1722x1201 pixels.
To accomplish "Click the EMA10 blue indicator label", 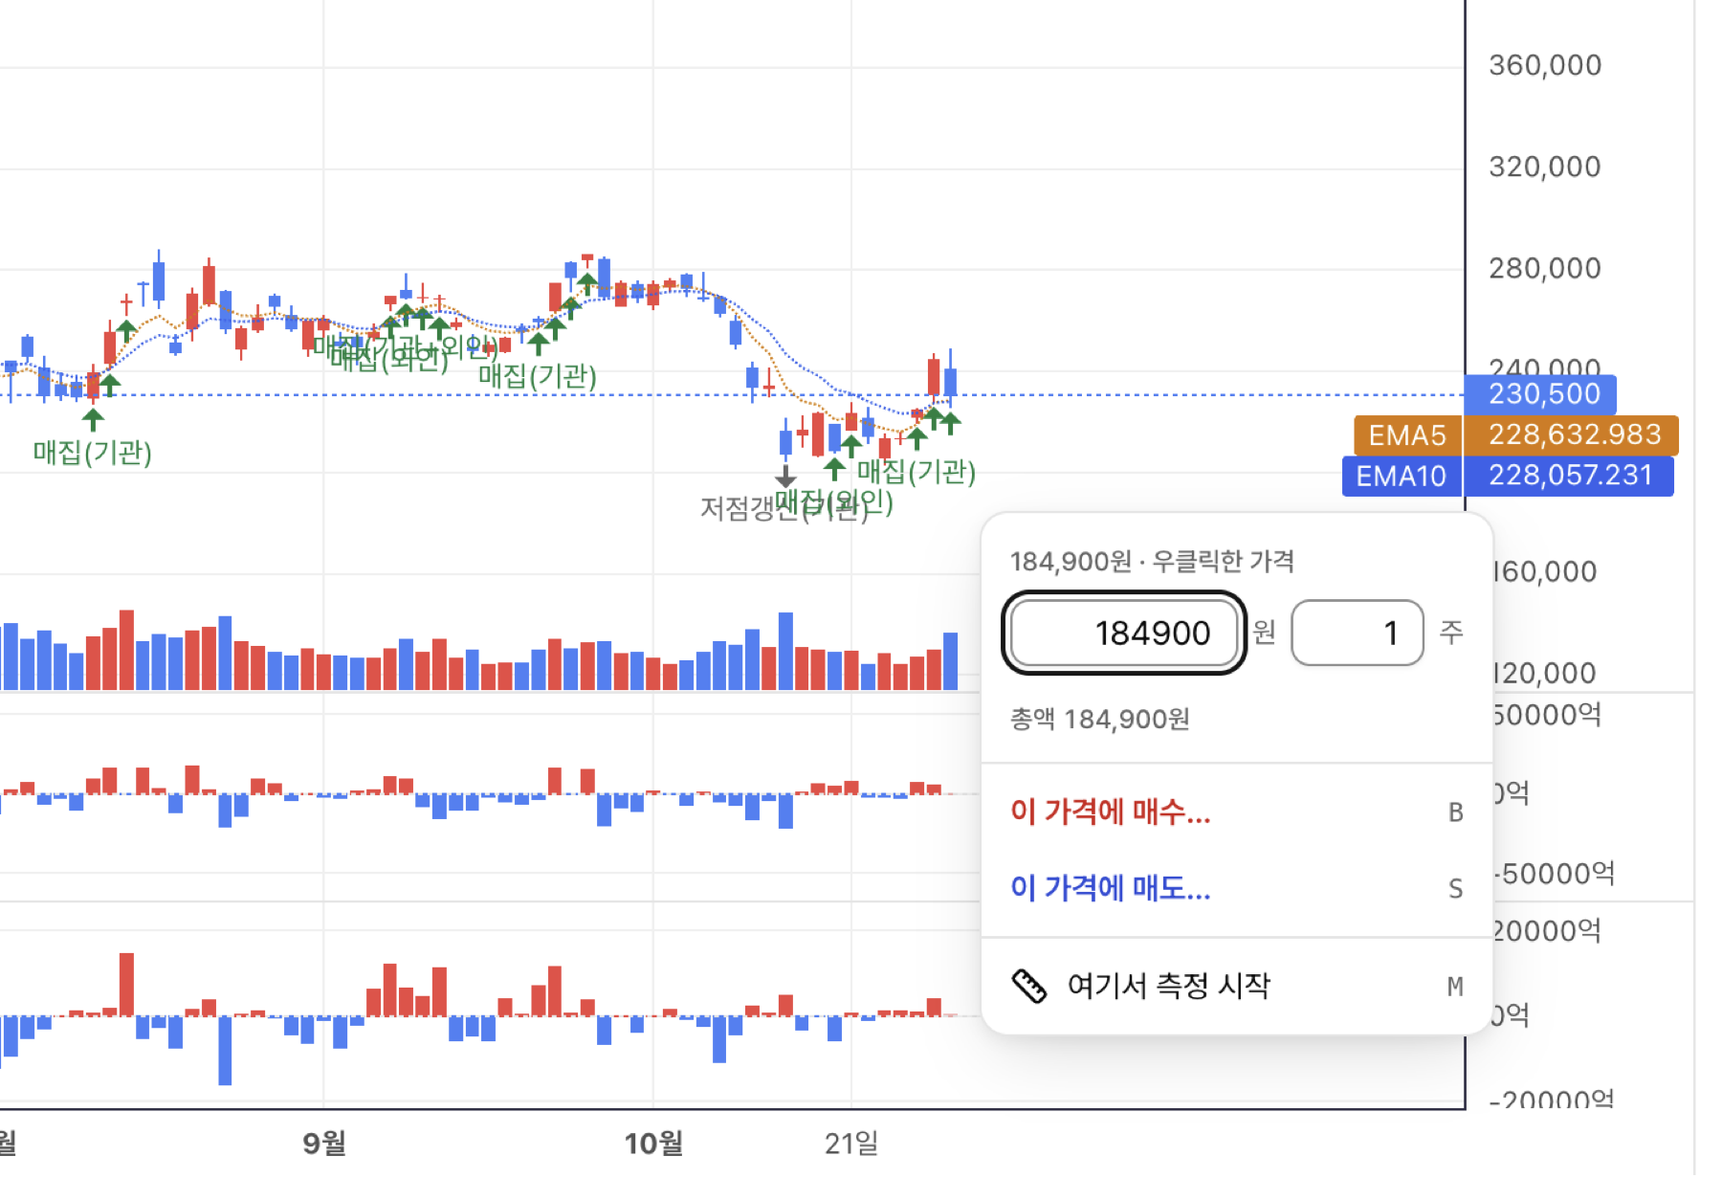I will pyautogui.click(x=1402, y=476).
